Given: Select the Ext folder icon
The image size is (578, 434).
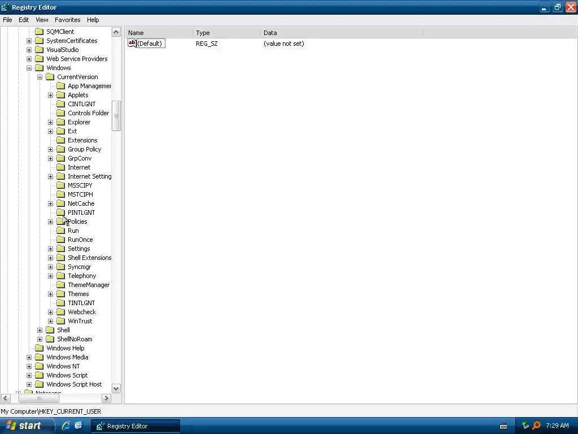Looking at the screenshot, I should 61,131.
